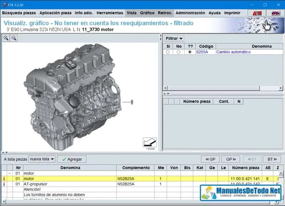Zoom in on the engine diagram
Screen dimensions: 285x206
pos(6,38)
